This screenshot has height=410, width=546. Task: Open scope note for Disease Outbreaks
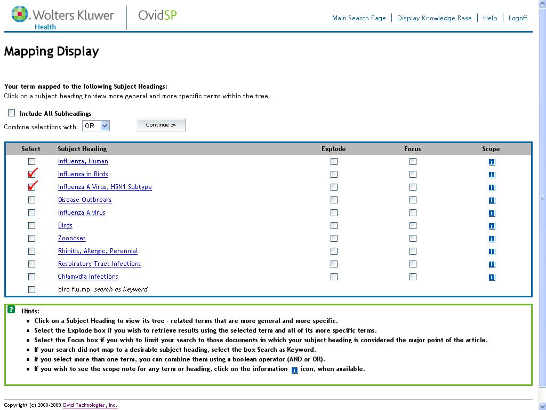[x=492, y=201]
